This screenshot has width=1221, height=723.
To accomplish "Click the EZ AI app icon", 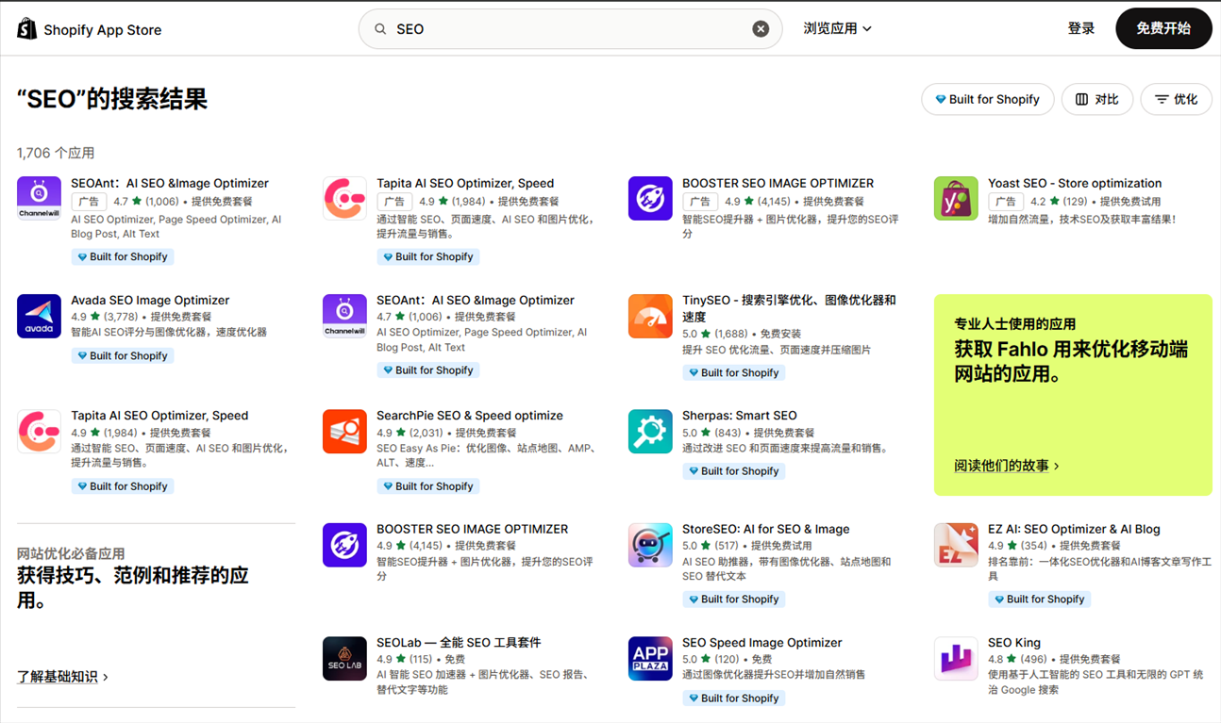I will [x=956, y=544].
